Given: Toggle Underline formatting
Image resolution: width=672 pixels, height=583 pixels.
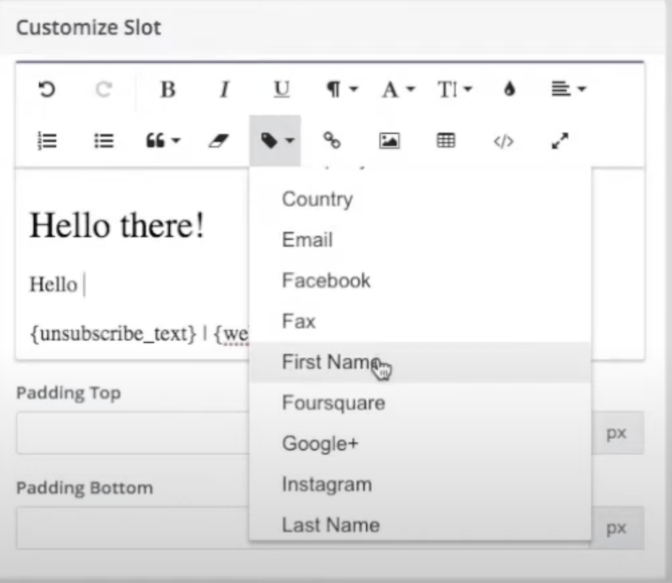Looking at the screenshot, I should (282, 89).
